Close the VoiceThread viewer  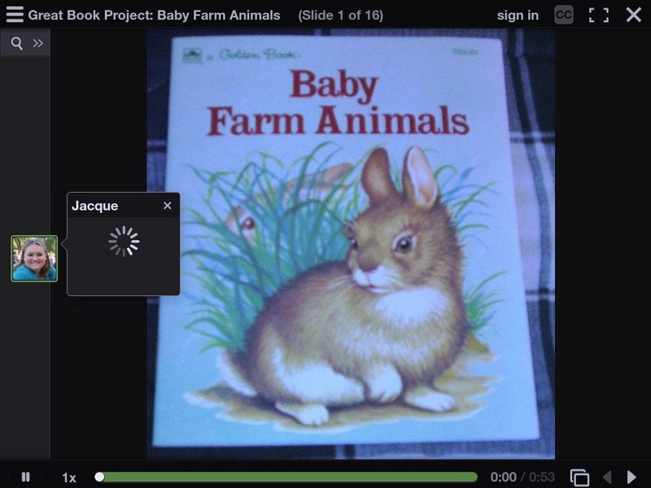(634, 15)
